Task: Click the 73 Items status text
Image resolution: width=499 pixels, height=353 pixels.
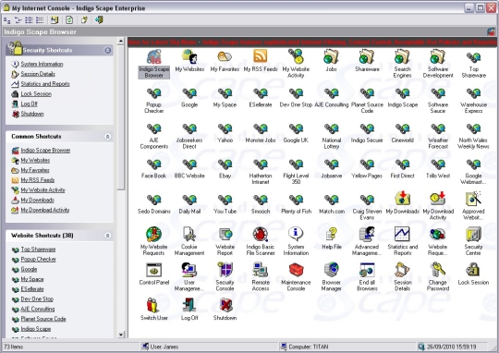Action: [13, 347]
